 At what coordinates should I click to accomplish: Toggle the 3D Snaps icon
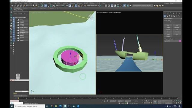[x=73, y=6]
